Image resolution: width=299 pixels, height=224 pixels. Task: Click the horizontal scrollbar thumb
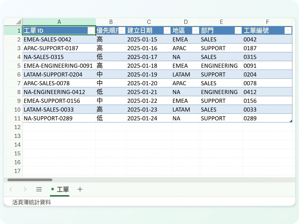point(30,180)
